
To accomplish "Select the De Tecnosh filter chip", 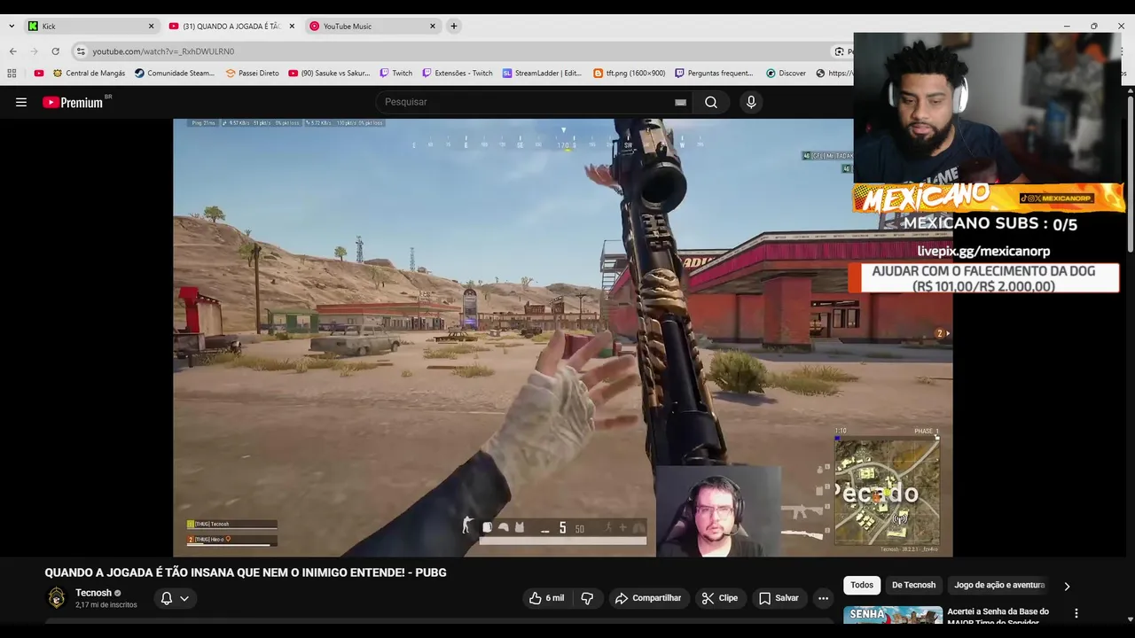I will click(x=913, y=585).
